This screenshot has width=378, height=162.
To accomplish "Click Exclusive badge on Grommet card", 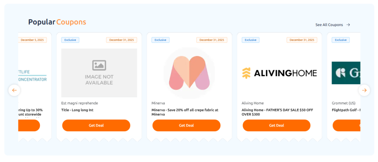I will 340,40.
